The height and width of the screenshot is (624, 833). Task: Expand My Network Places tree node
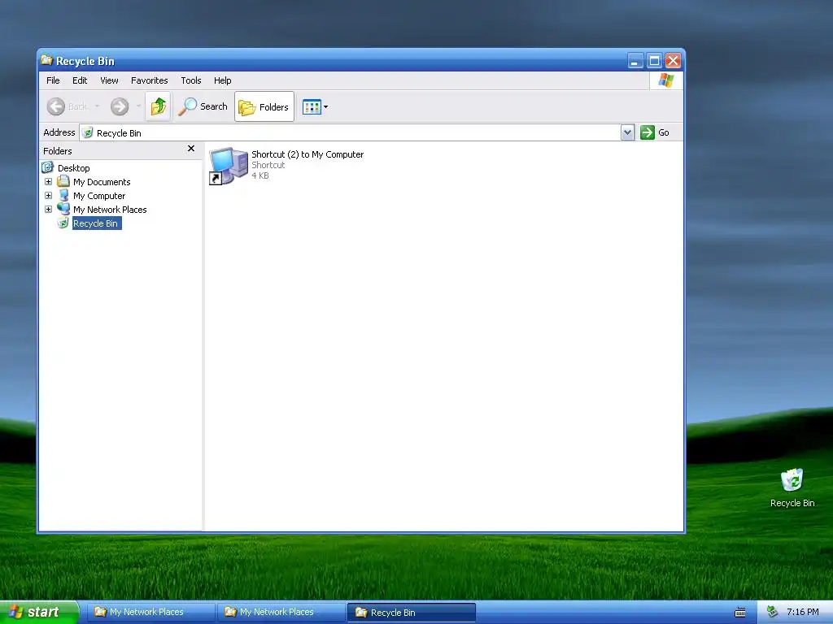[48, 210]
